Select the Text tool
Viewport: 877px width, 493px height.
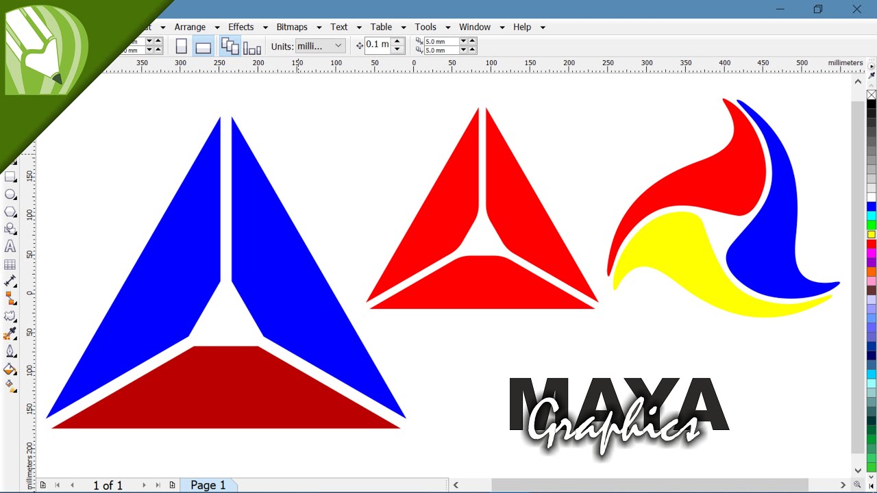tap(10, 246)
